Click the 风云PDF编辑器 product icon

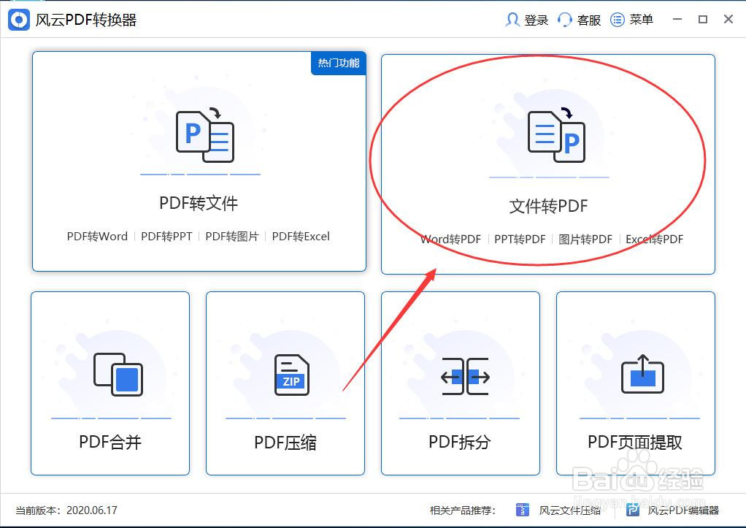633,510
